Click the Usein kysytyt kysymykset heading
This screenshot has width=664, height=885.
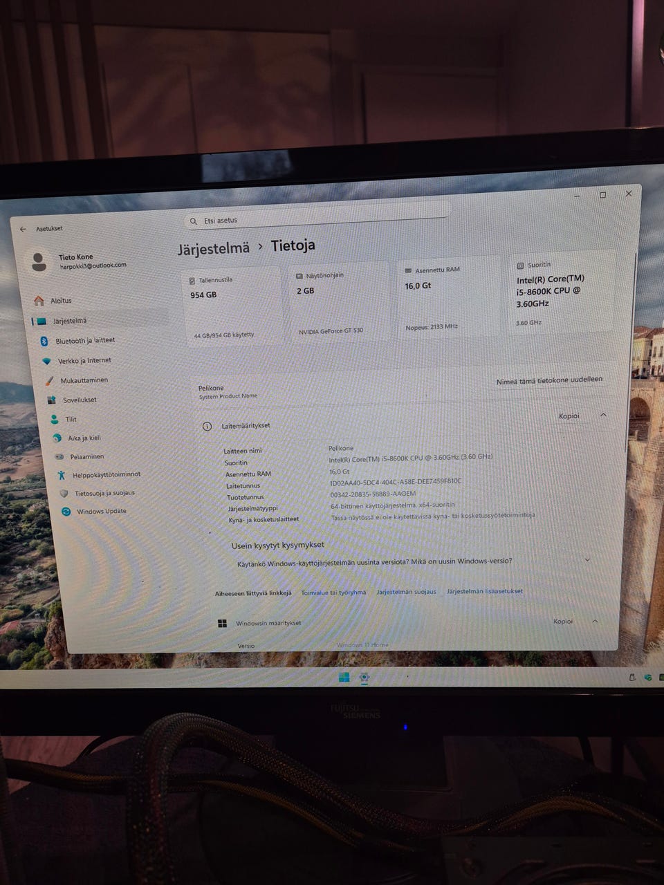click(x=277, y=546)
